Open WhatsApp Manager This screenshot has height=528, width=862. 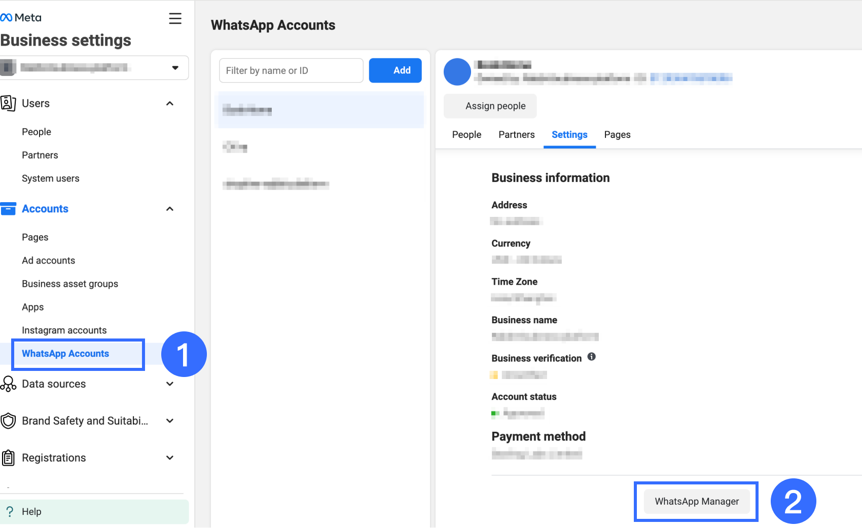696,502
